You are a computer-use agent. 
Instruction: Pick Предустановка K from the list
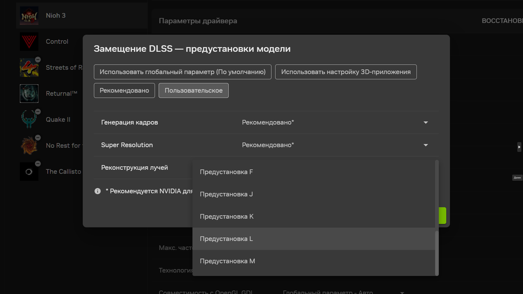(x=314, y=216)
